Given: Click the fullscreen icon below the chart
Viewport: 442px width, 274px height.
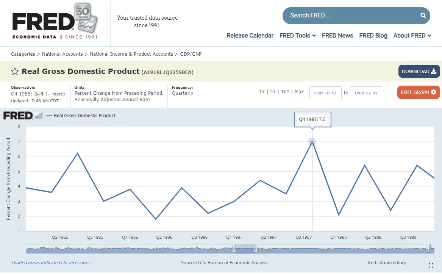Looking at the screenshot, I should pyautogui.click(x=431, y=265).
